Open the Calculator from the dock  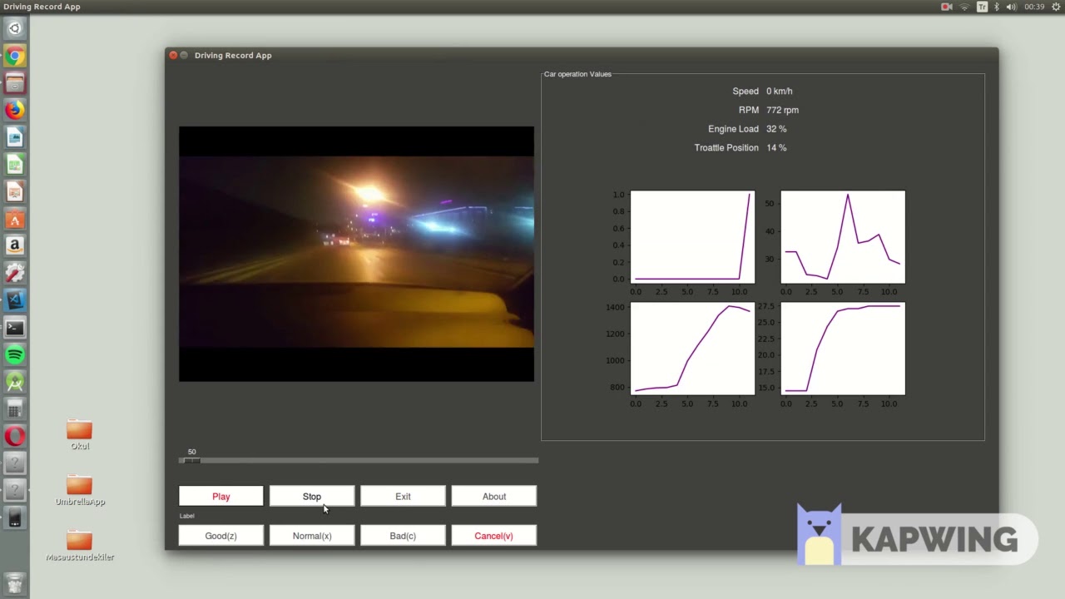pos(14,409)
